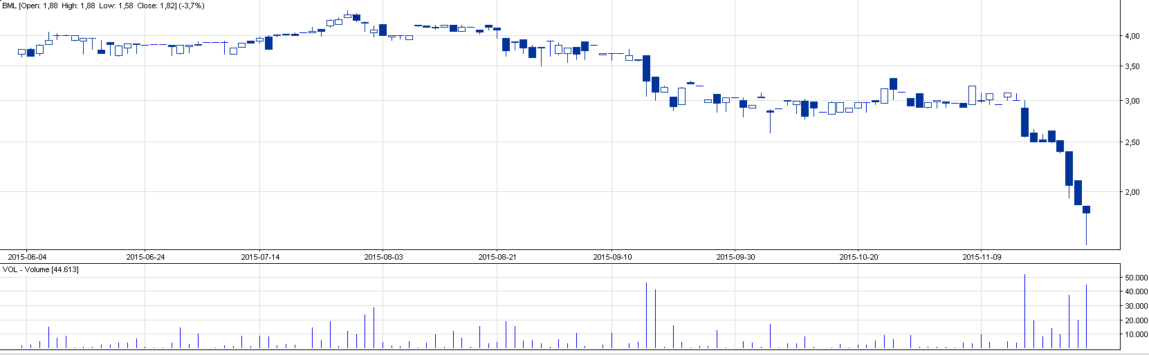Click the last candlestick on the price chart
This screenshot has width=1149, height=355.
tap(1086, 209)
